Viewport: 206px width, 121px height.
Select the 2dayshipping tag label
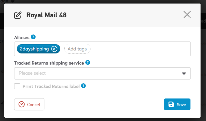click(34, 49)
